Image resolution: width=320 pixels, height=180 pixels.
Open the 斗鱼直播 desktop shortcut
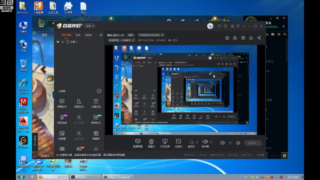(38, 8)
